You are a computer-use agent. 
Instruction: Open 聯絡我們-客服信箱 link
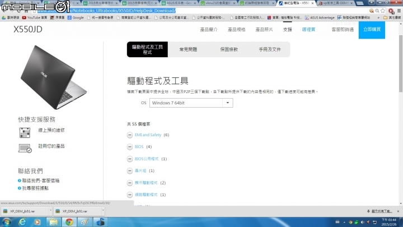pyautogui.click(x=41, y=180)
